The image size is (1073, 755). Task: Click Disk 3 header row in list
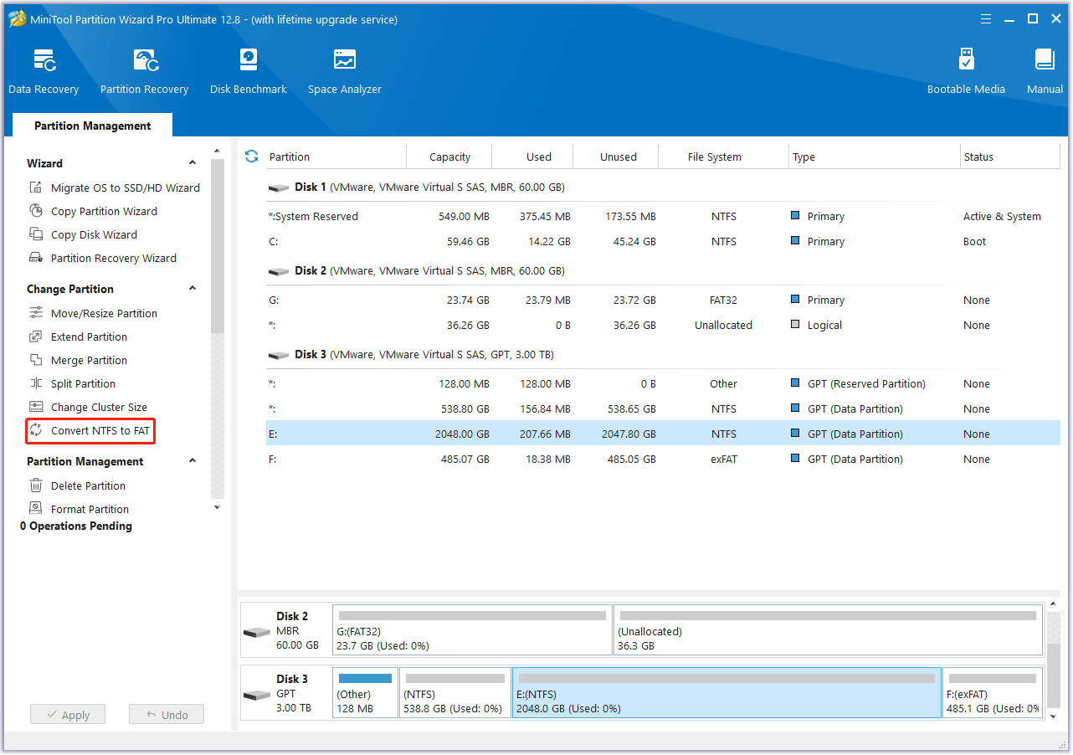click(x=663, y=354)
